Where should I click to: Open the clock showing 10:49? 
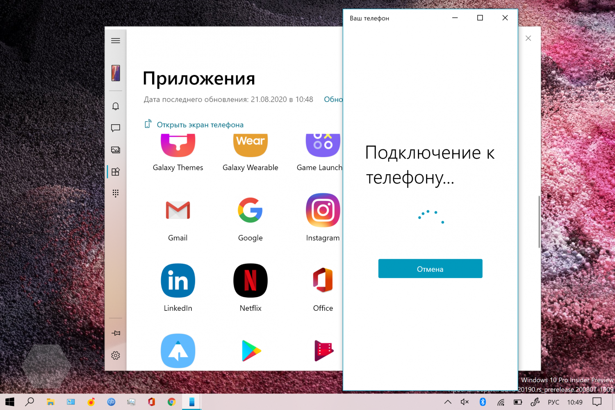(x=575, y=402)
